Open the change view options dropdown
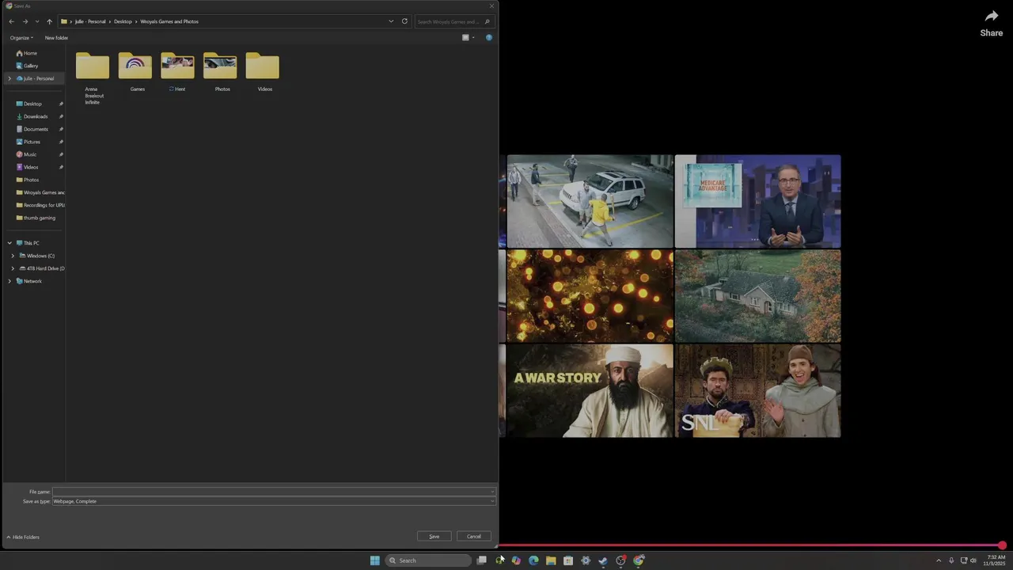Image resolution: width=1013 pixels, height=570 pixels. (473, 37)
